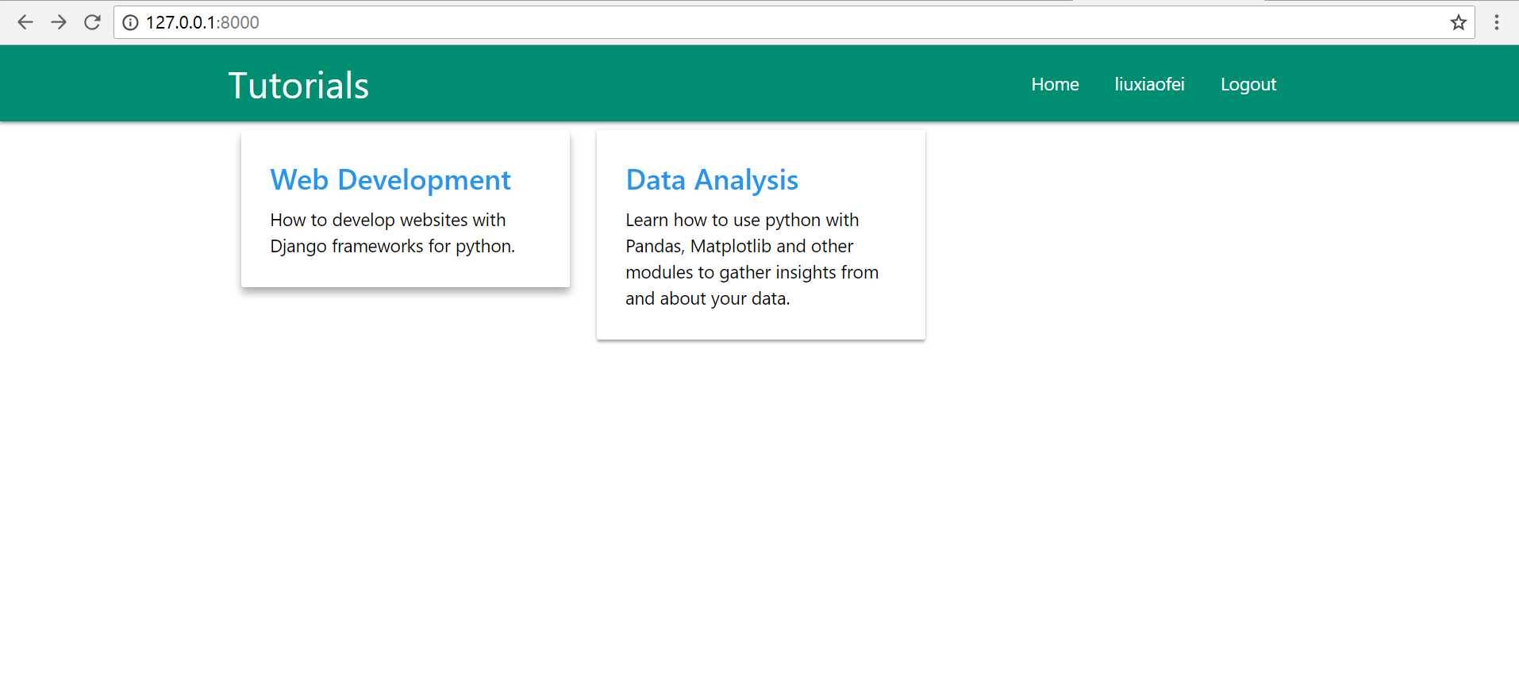Open the Web Development tutorial title
Screen dimensions: 1519x691
click(390, 180)
